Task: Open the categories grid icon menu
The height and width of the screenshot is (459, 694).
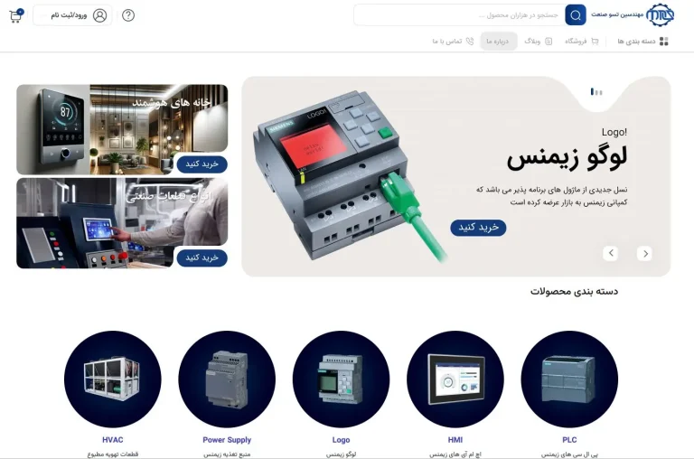Action: click(664, 42)
